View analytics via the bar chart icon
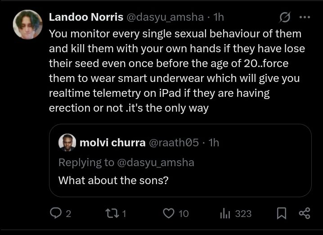323x235 pixels. [x=225, y=213]
